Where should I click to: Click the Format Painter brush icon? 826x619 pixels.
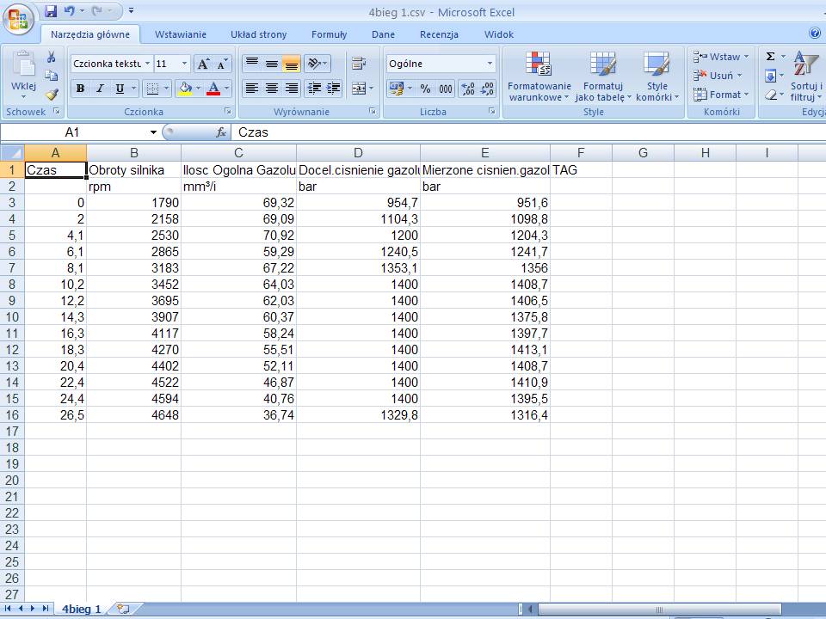(52, 95)
